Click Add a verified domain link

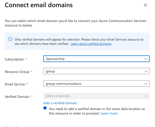60,103
